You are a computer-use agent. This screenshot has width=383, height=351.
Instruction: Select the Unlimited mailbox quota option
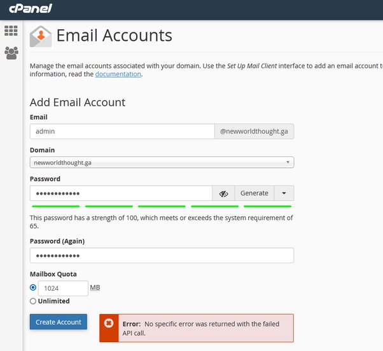pyautogui.click(x=33, y=301)
